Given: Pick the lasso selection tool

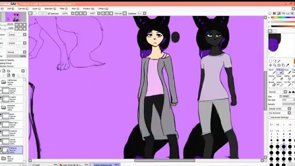Looking at the screenshot, I should [275, 61].
